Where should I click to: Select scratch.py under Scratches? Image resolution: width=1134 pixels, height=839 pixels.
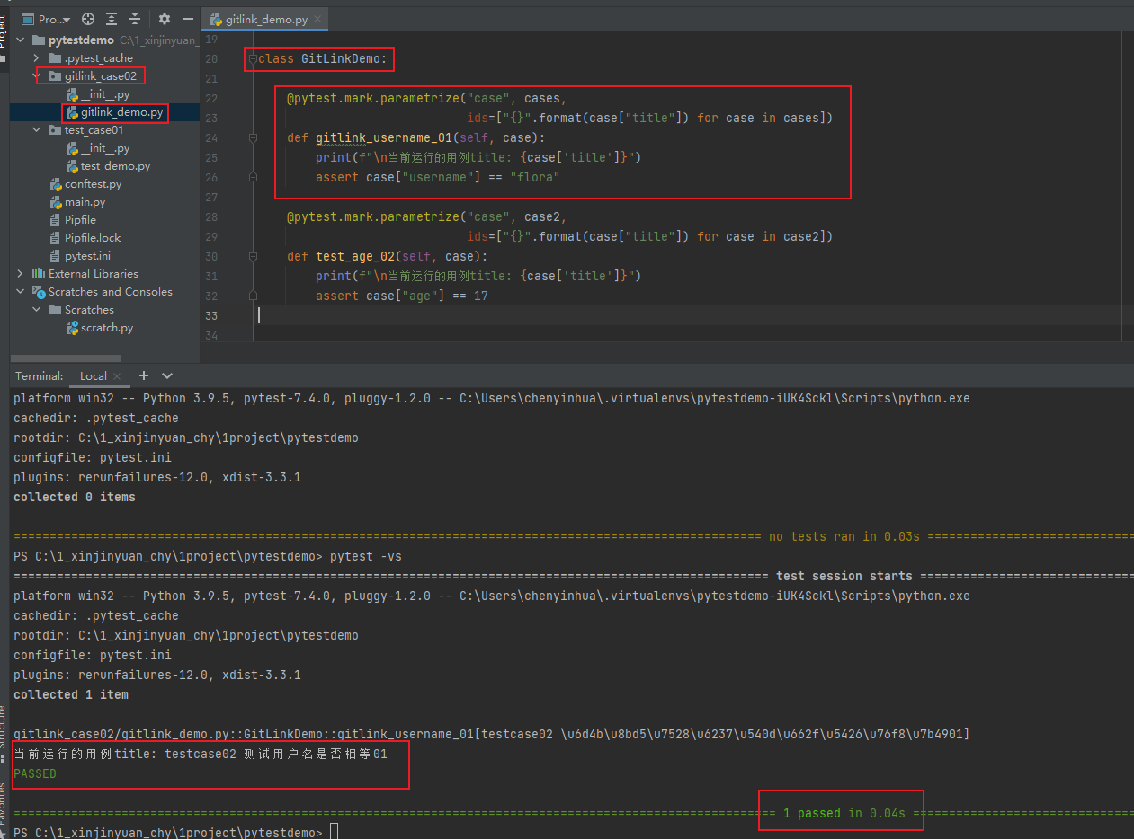[x=106, y=328]
